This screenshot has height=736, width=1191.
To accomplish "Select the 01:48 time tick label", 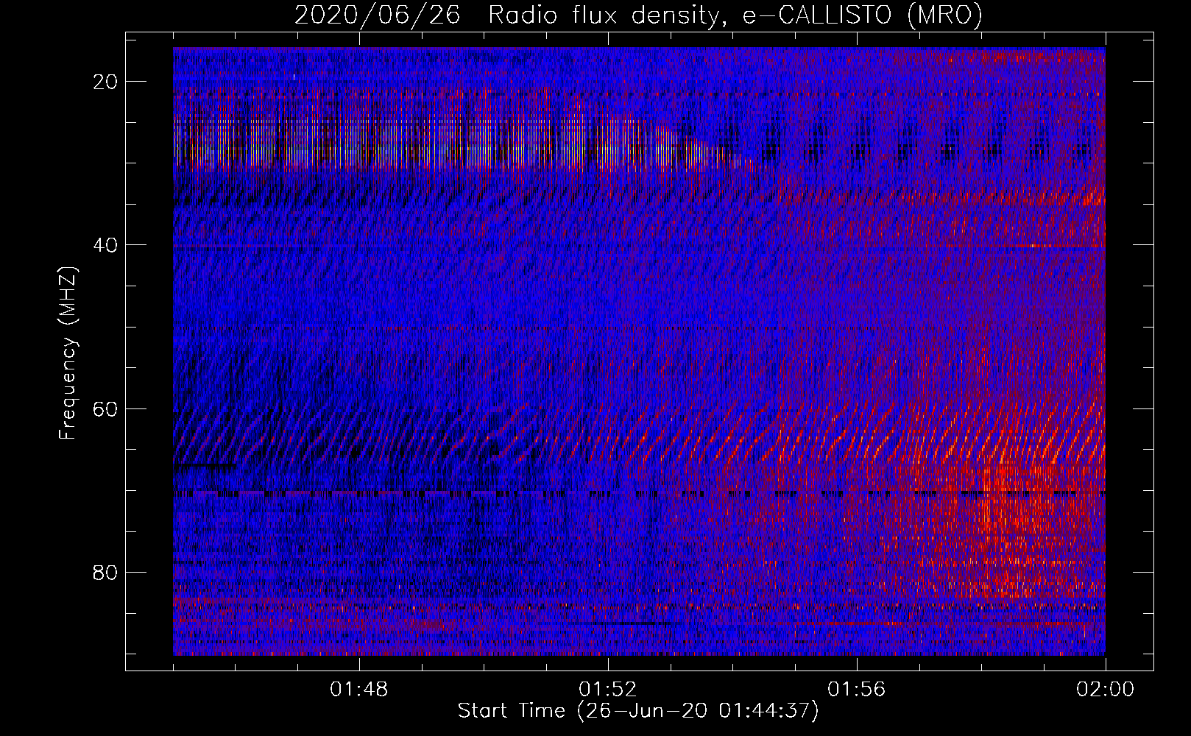I will (x=359, y=690).
